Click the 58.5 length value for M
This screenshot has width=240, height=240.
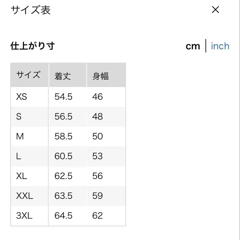[x=63, y=136]
